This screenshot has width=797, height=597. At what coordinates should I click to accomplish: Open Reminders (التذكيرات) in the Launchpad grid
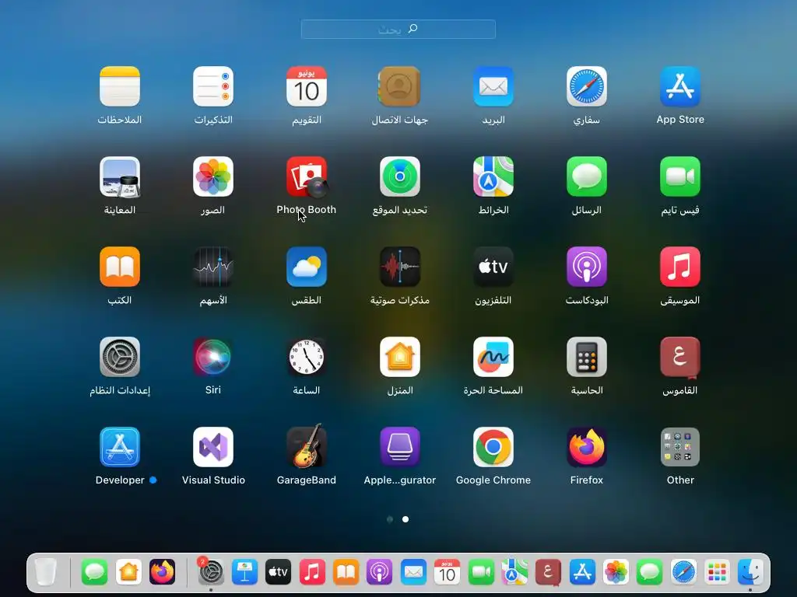pos(213,86)
